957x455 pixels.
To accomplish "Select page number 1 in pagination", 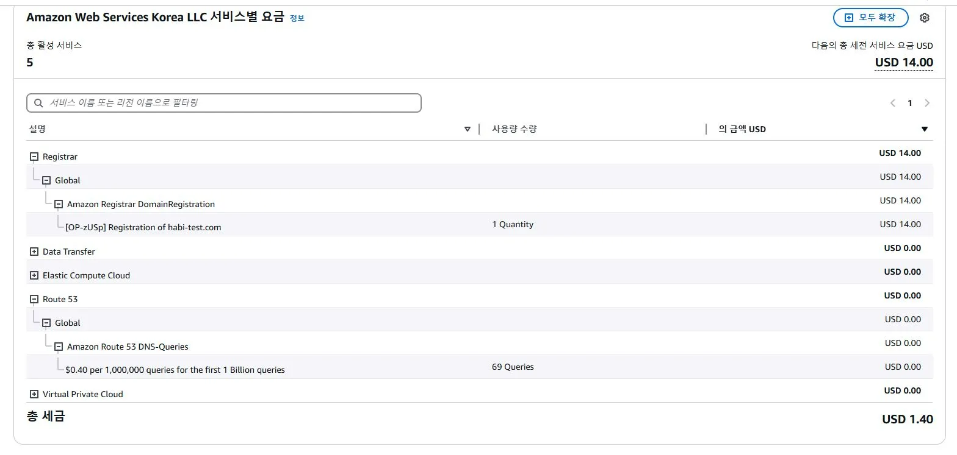I will [x=910, y=103].
